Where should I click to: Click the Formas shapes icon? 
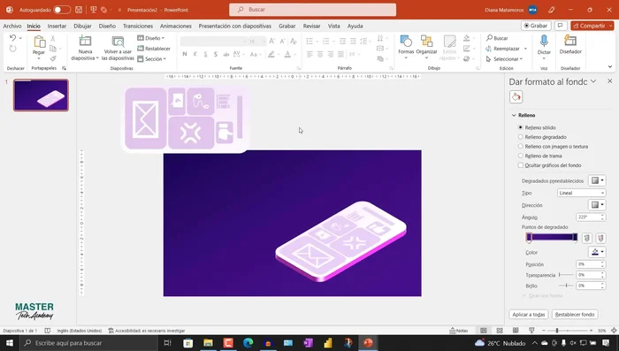405,41
